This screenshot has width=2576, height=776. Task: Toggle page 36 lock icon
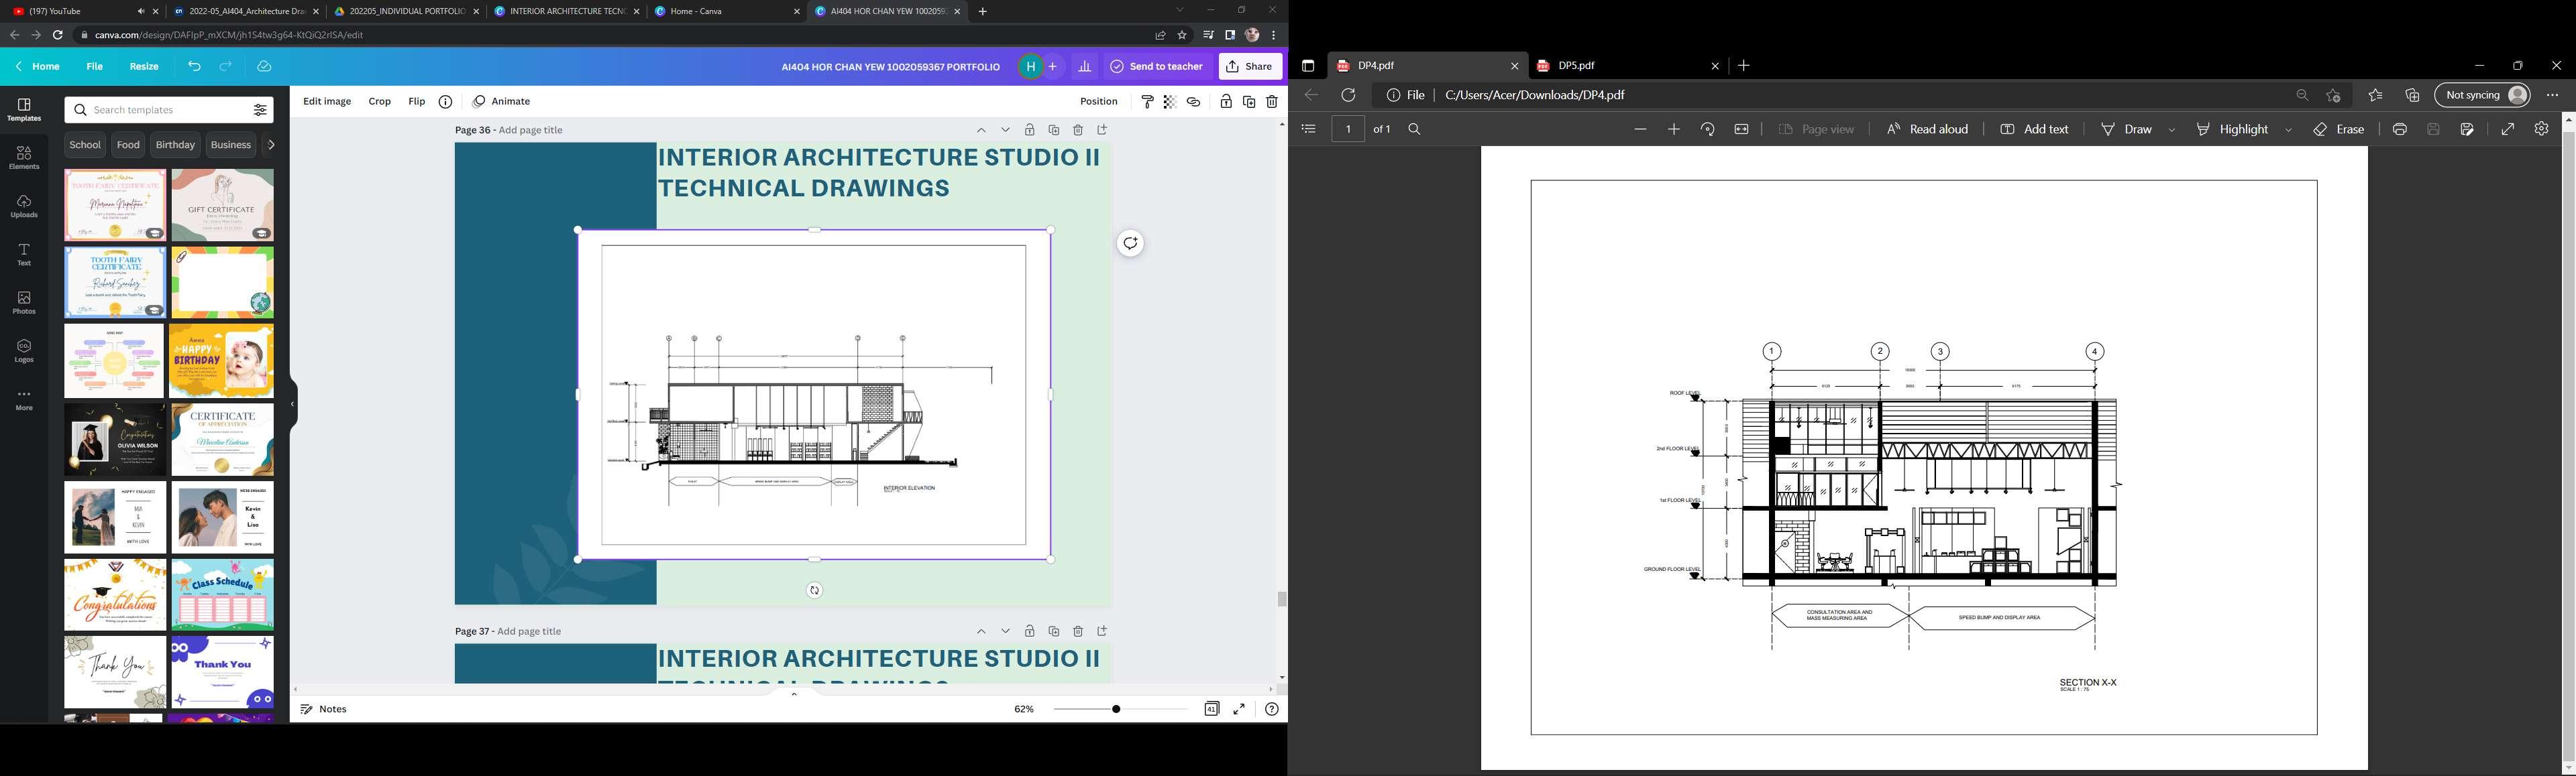1029,130
